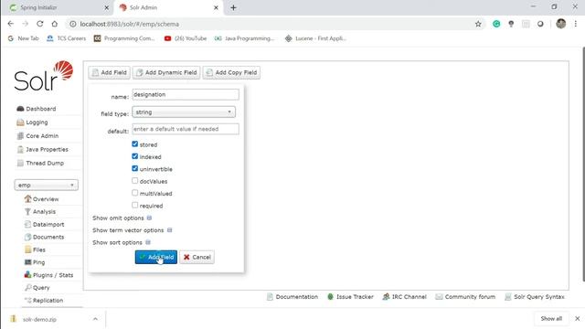Open the Lucene - First Appli... bookmark
Viewport: 585px width, 329px height.
[x=315, y=38]
